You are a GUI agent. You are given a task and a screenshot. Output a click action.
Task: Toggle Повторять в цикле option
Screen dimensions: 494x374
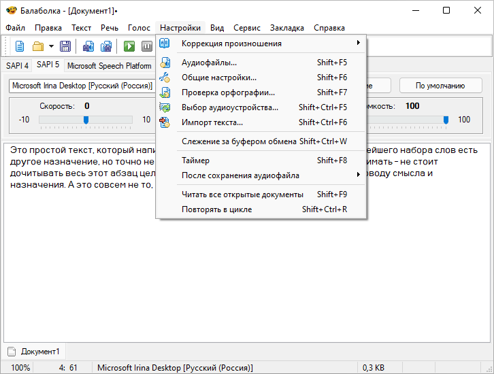tap(216, 209)
